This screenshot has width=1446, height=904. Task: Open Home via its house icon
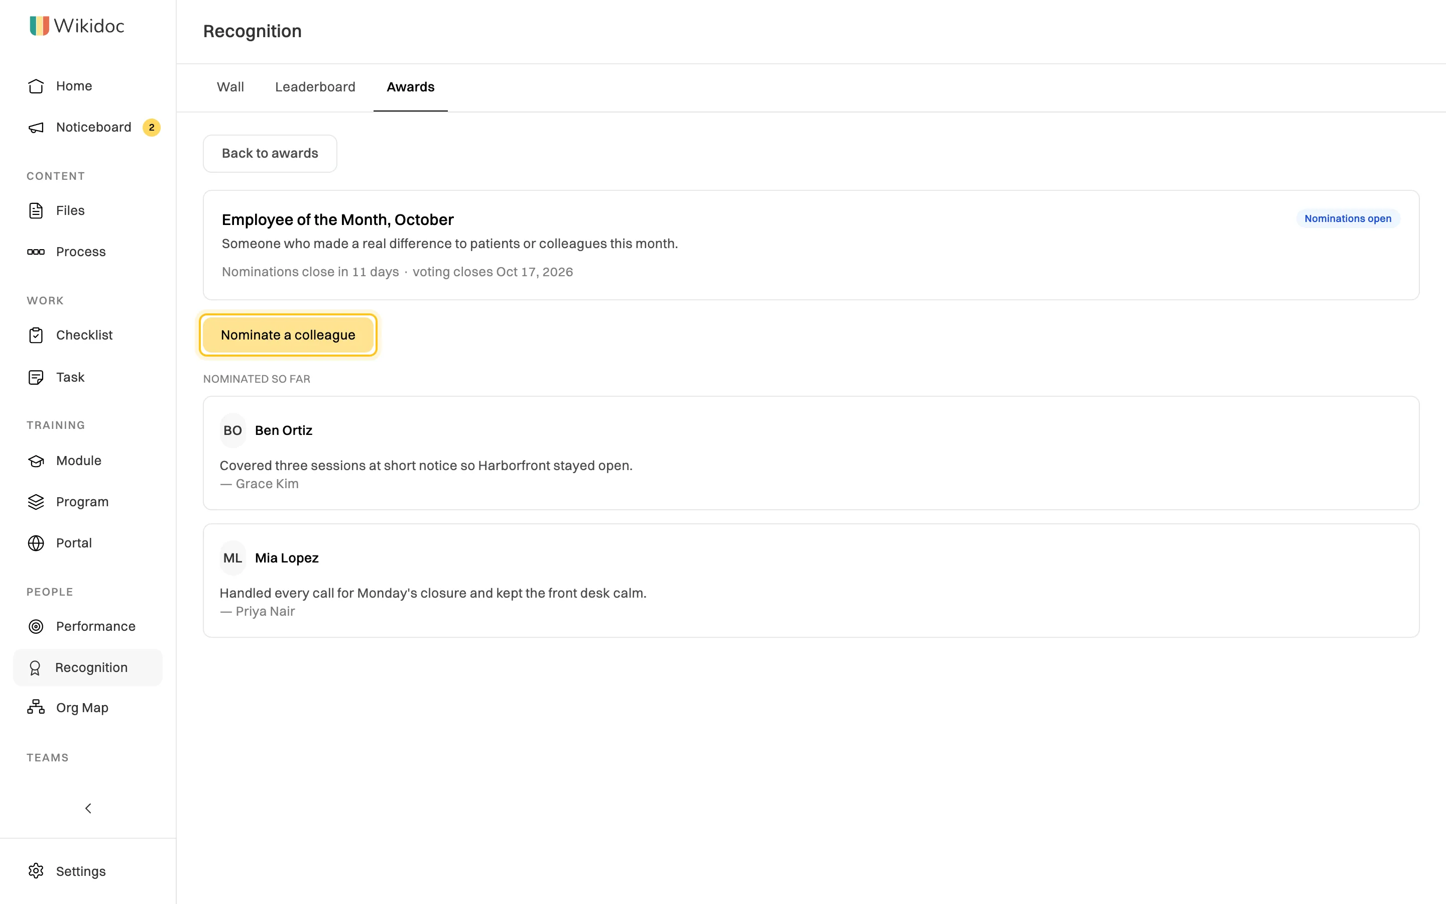click(x=36, y=86)
